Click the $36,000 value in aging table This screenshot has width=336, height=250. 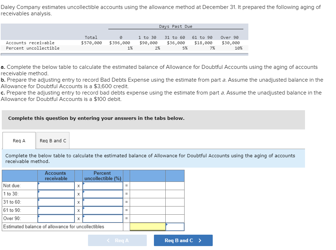(176, 43)
